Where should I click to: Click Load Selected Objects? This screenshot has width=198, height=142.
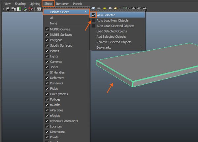tap(111, 31)
